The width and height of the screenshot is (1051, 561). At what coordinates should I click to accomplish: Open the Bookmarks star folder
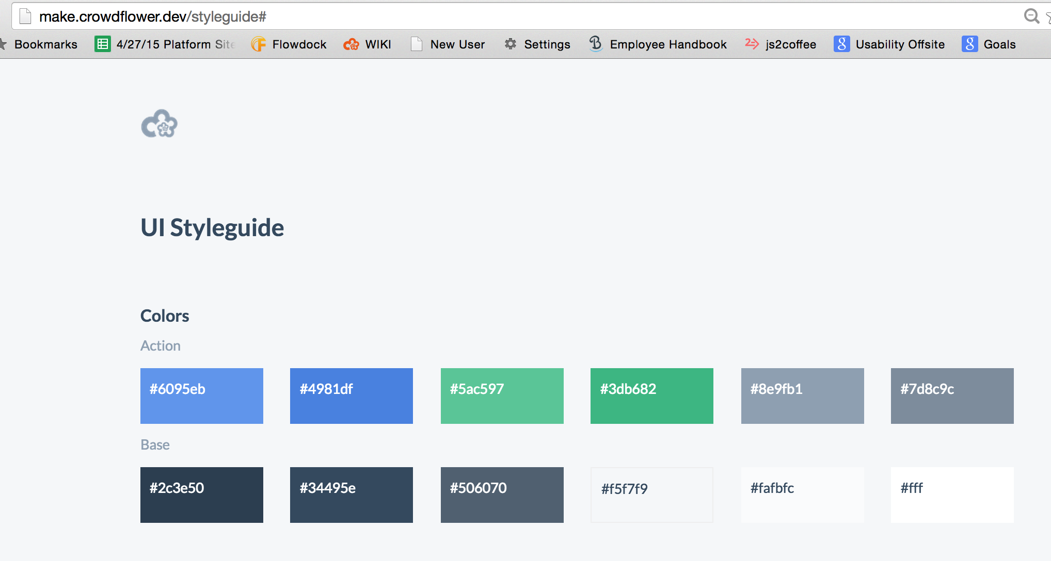39,44
